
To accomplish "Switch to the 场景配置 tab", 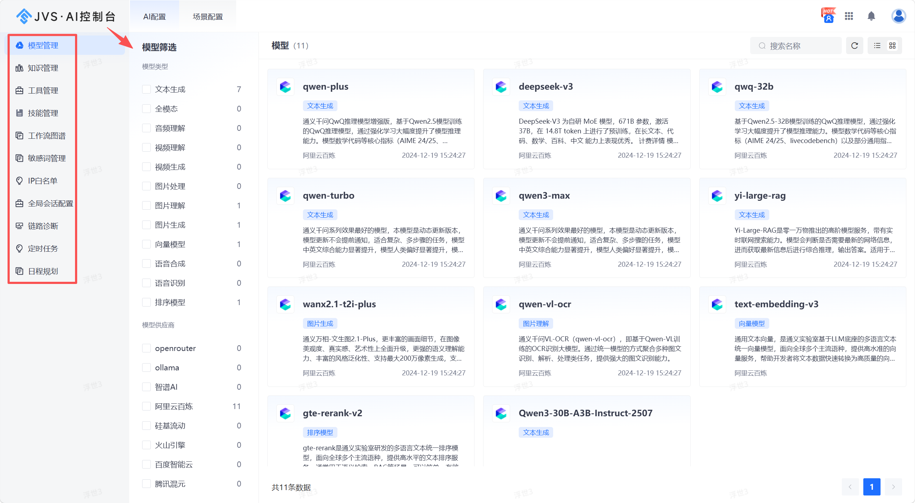I will pos(208,16).
